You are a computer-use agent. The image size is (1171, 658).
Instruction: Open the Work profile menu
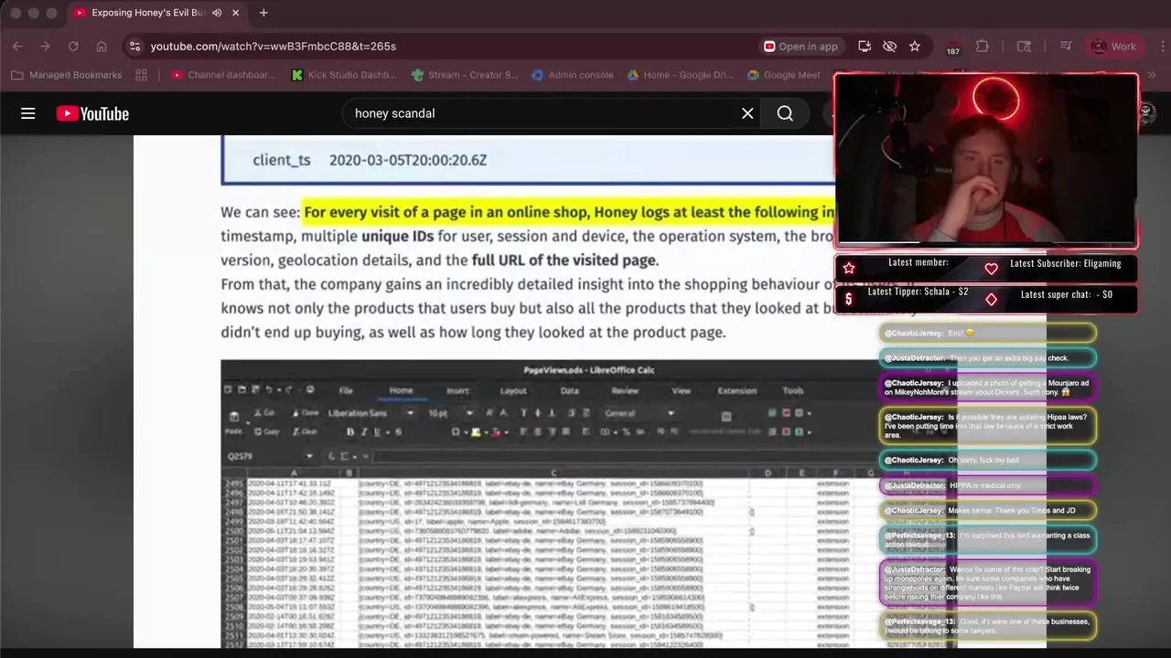(x=1112, y=46)
